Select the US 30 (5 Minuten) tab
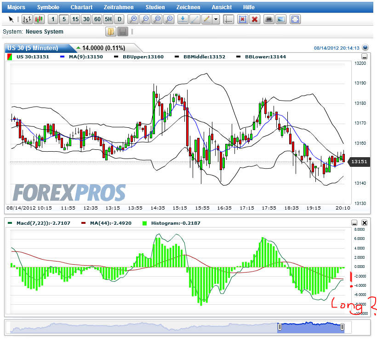 tap(39, 48)
